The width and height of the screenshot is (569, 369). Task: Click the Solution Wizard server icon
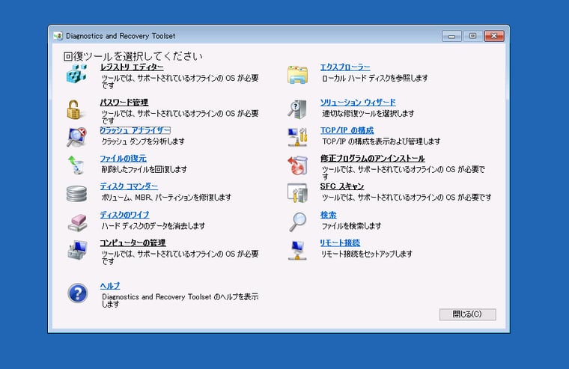pyautogui.click(x=297, y=109)
